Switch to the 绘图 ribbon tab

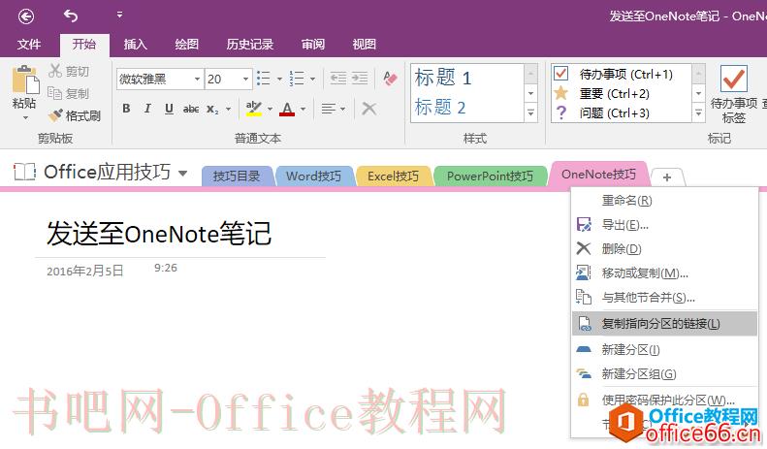point(187,45)
